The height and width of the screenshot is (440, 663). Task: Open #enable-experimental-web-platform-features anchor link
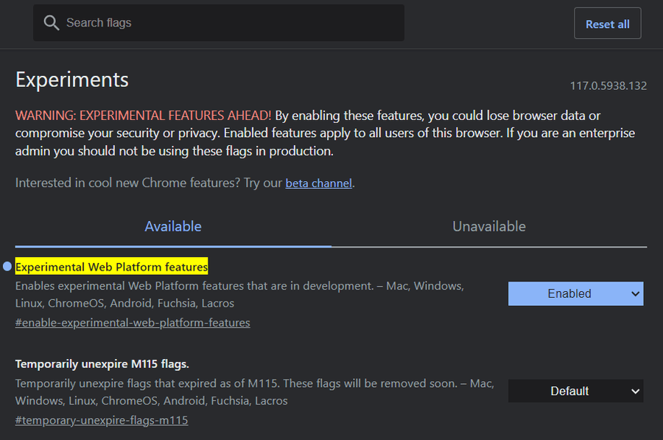[x=133, y=323]
